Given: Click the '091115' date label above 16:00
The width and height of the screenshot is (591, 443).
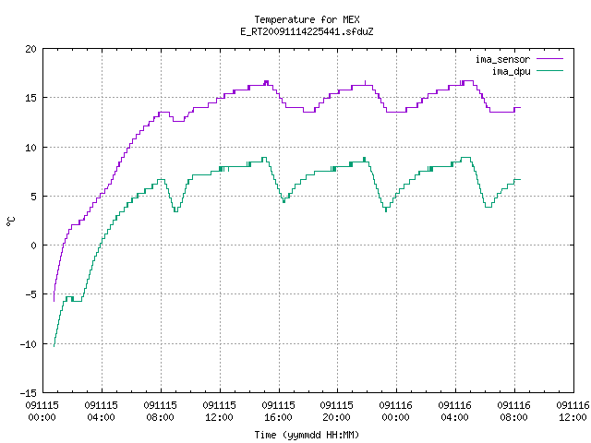Looking at the screenshot, I should click(x=278, y=405).
